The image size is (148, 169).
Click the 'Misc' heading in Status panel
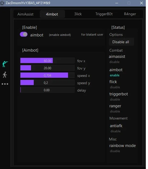113,139
